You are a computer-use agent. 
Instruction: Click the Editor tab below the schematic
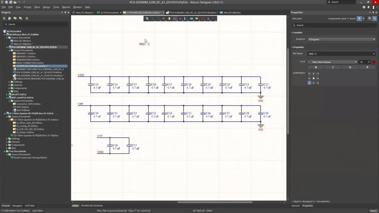coord(75,206)
